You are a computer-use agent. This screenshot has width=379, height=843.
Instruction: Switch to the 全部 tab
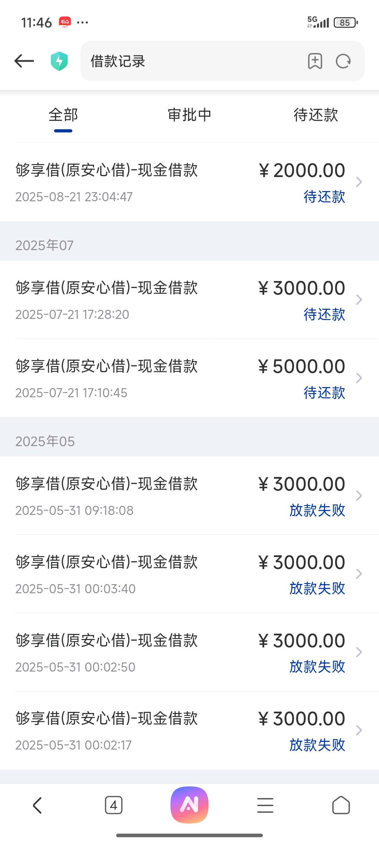[63, 115]
